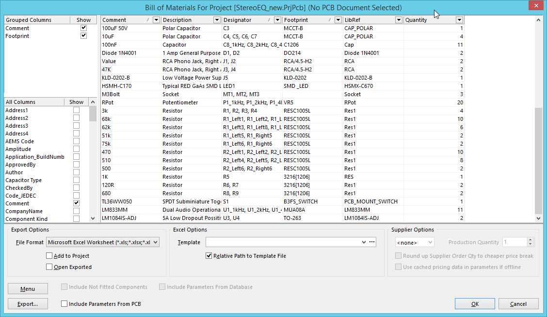
Task: Click the 'DO214' footprint cell
Action: (313, 53)
